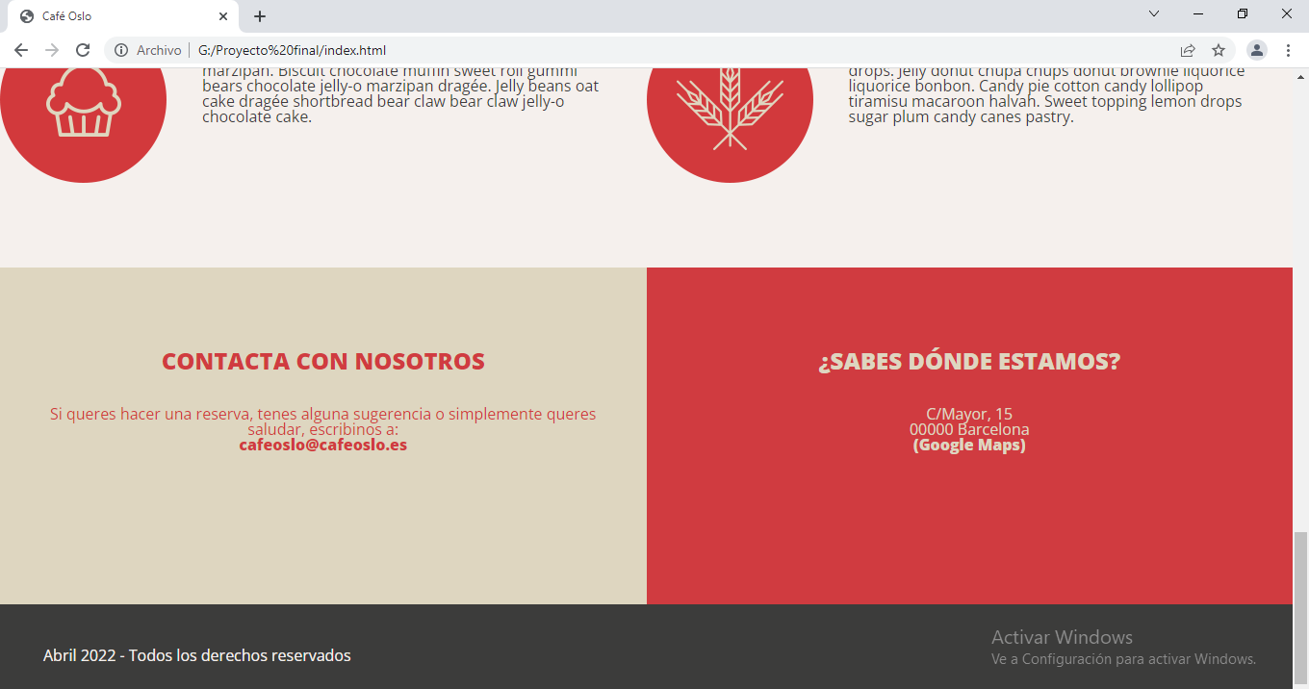Viewport: 1309px width, 689px height.
Task: Reload the page with the refresh icon
Action: coord(83,50)
